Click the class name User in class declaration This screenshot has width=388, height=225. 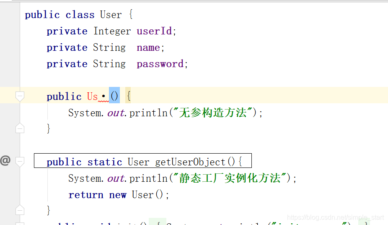[x=111, y=15]
